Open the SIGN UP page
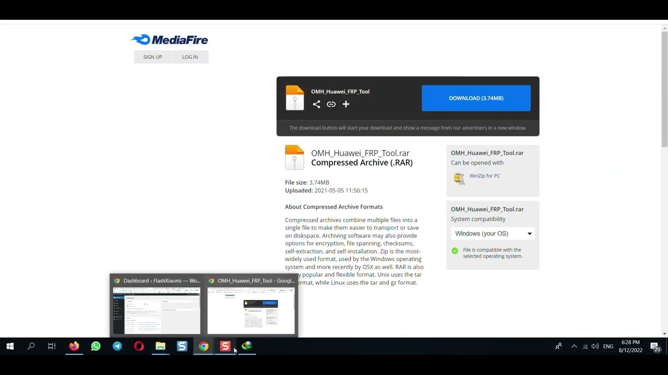668x375 pixels. (x=152, y=57)
